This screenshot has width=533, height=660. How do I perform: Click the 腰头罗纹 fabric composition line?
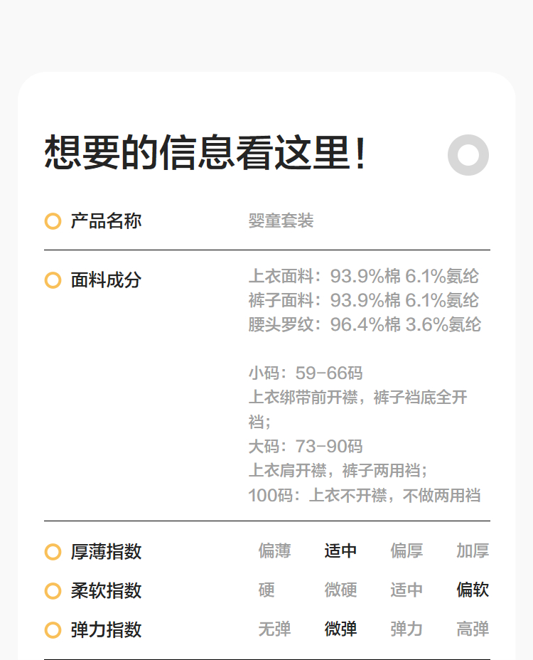coord(365,325)
